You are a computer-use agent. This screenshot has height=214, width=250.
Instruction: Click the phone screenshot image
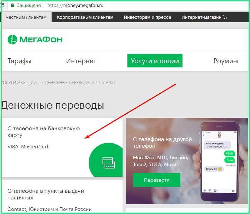pos(220,161)
